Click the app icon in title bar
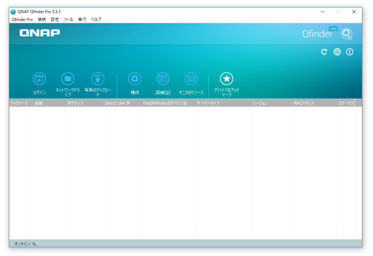373x256 pixels. click(13, 12)
